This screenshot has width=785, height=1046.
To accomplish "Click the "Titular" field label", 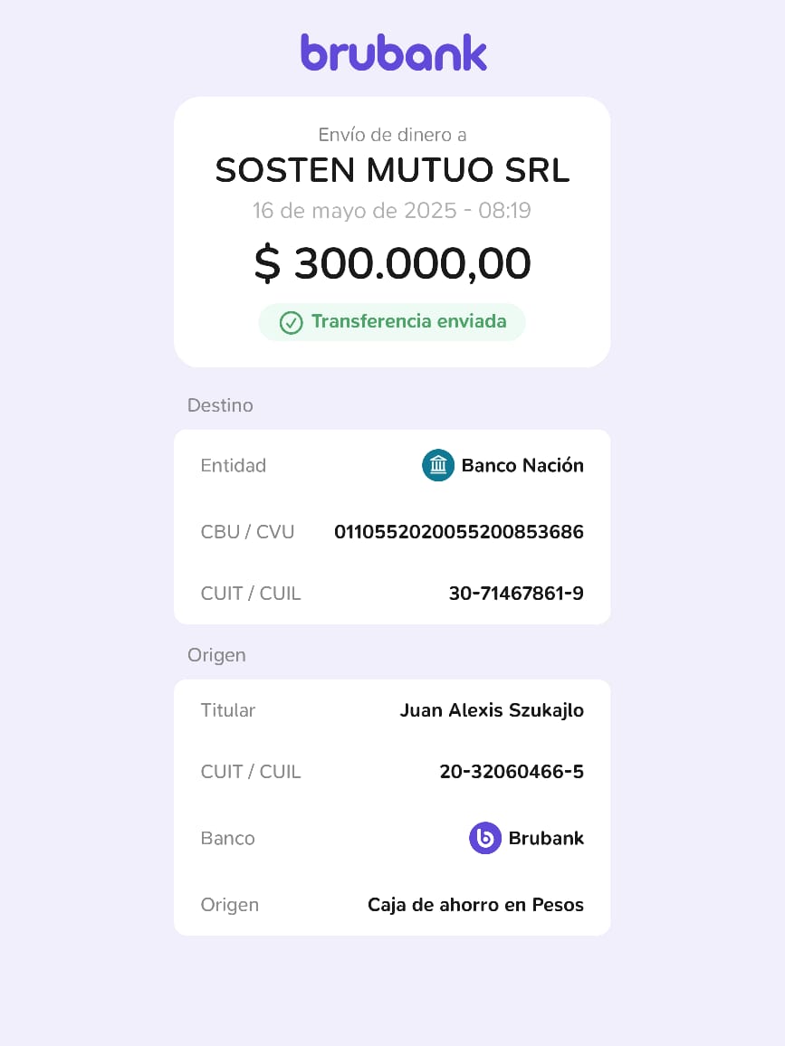I will tap(228, 710).
